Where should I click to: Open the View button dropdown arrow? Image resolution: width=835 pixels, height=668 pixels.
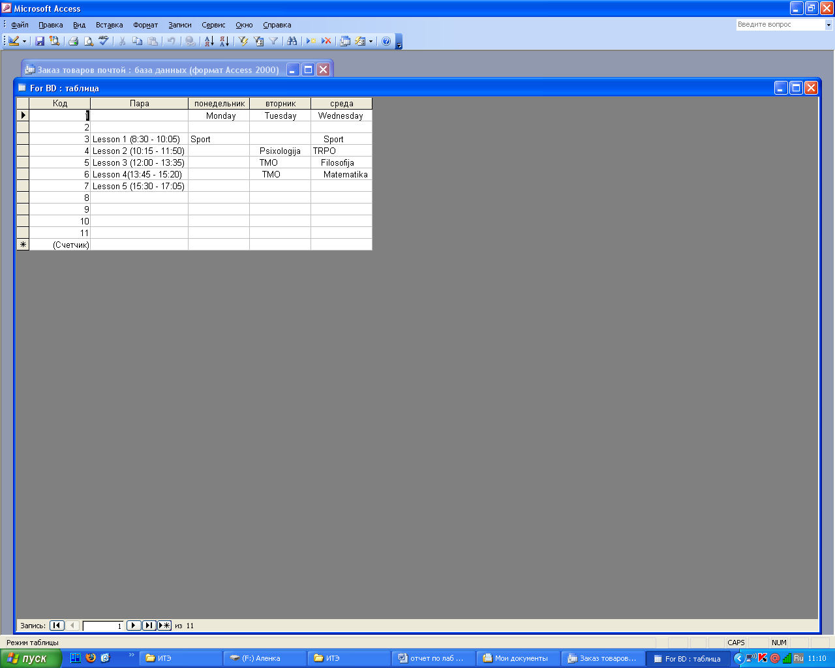[x=25, y=40]
